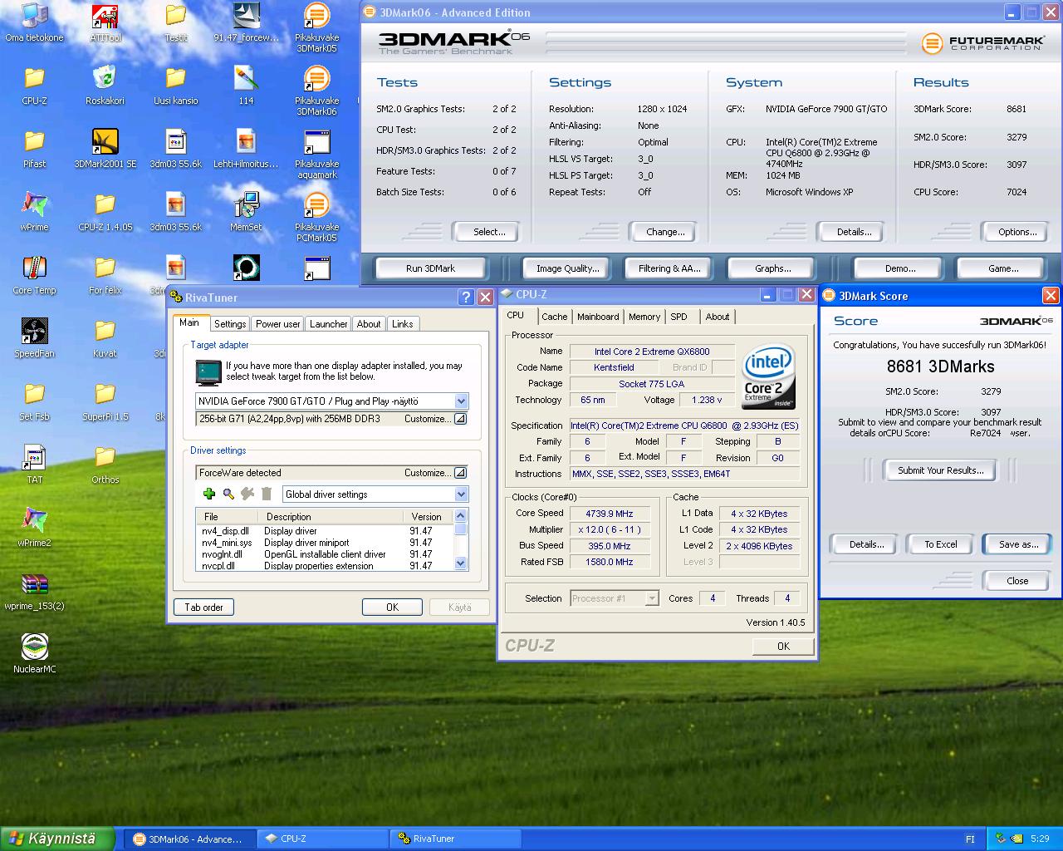This screenshot has width=1063, height=851.
Task: Select the 91.47_forceware installer icon
Action: point(246,22)
